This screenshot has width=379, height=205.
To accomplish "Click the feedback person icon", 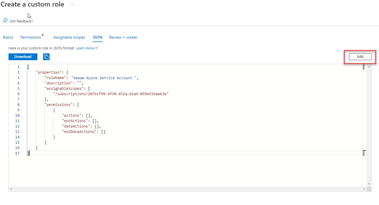I will [x=5, y=21].
